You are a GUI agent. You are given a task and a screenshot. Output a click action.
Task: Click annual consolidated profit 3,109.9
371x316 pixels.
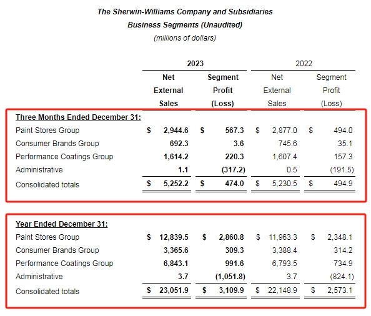coord(231,290)
